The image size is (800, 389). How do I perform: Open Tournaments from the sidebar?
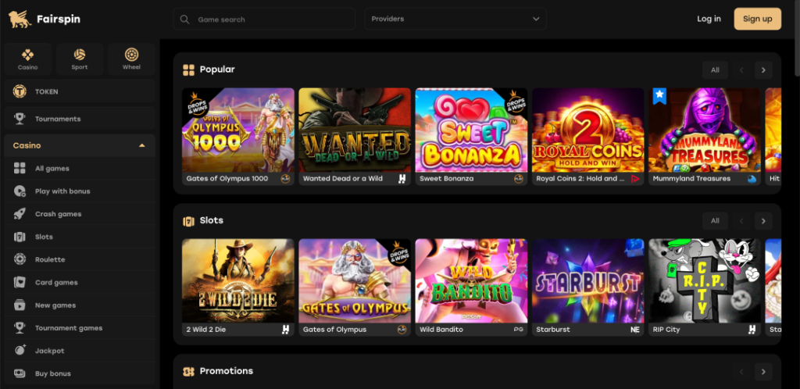(x=80, y=119)
